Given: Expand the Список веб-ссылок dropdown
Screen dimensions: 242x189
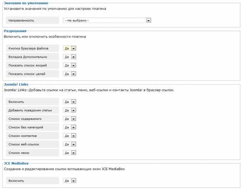Looking at the screenshot, I should coord(70,144).
